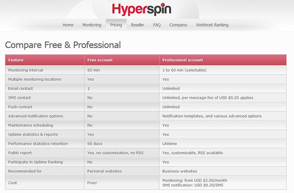Screen dimensions: 294x193
Task: Click the Maintenance scheduling row label
Action: tap(31, 125)
